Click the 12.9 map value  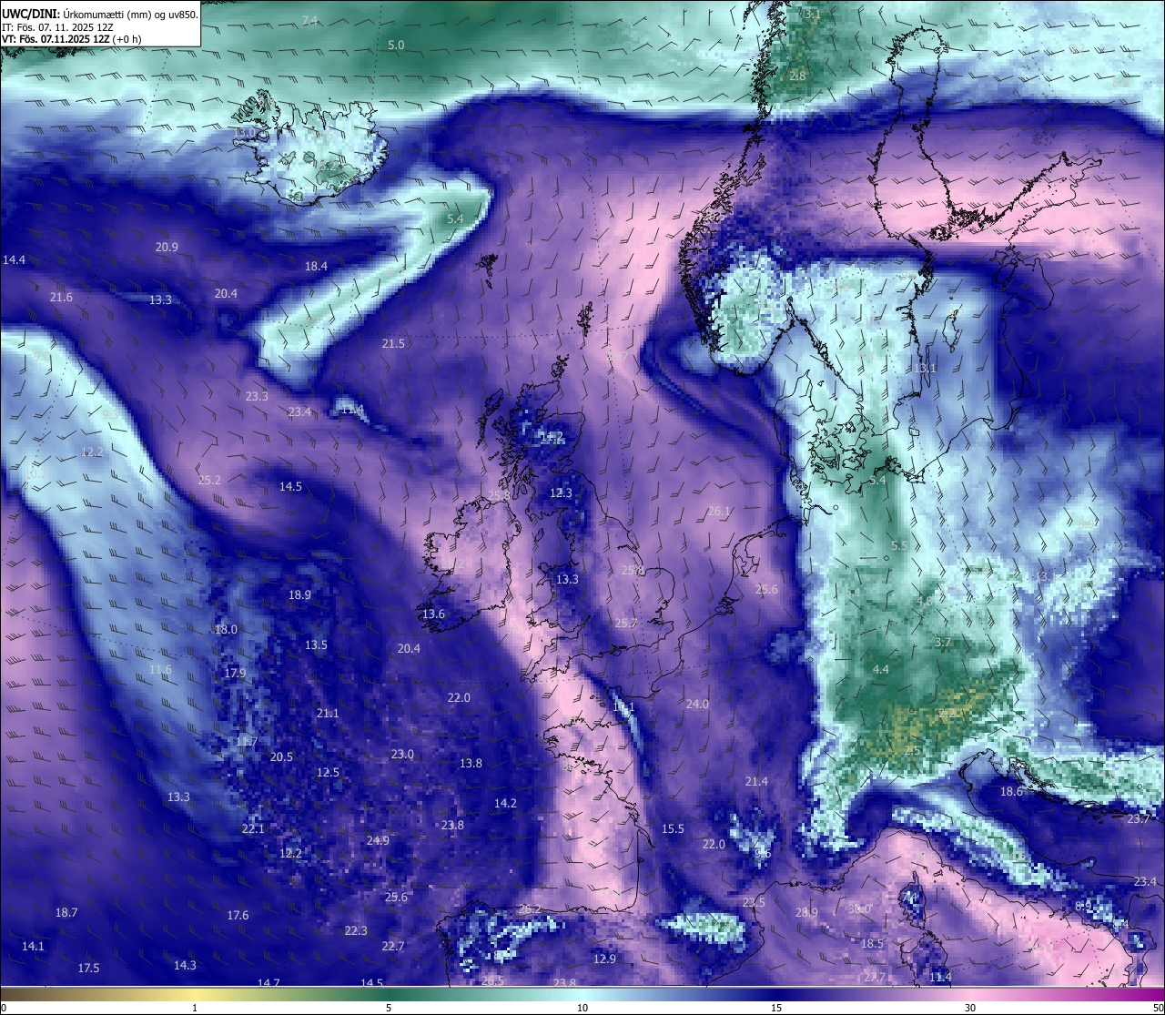point(604,959)
